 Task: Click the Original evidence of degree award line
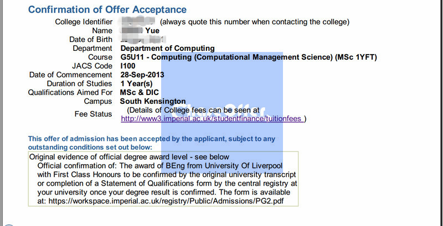pos(129,156)
